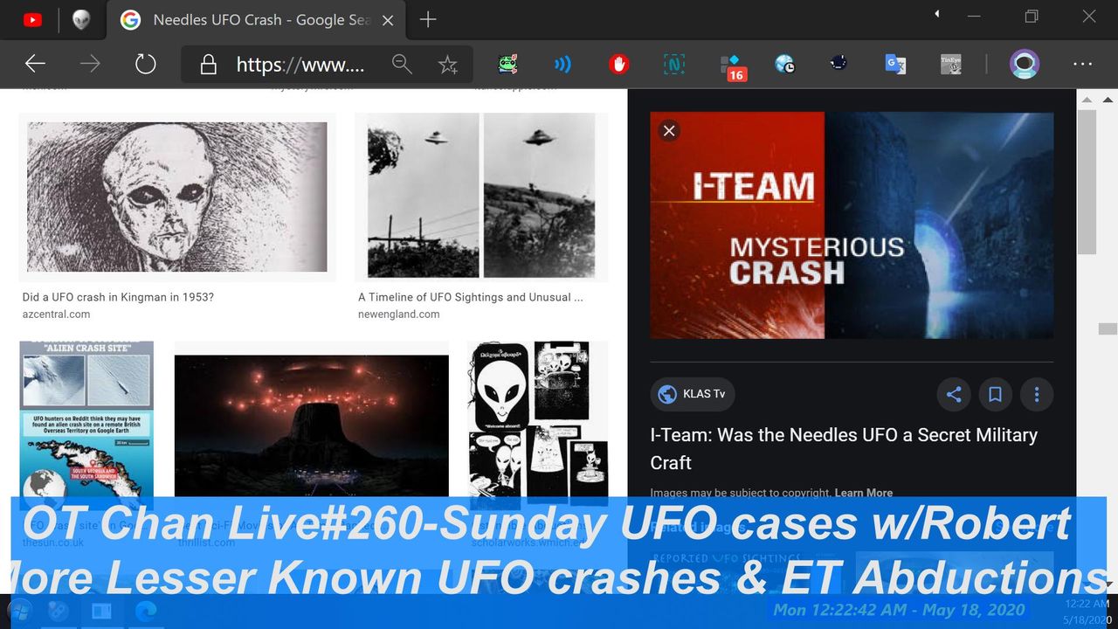The width and height of the screenshot is (1118, 629).
Task: Open a new browser tab
Action: [428, 20]
